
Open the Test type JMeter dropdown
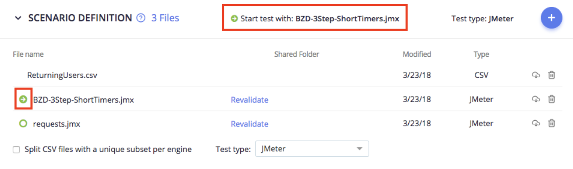312,149
